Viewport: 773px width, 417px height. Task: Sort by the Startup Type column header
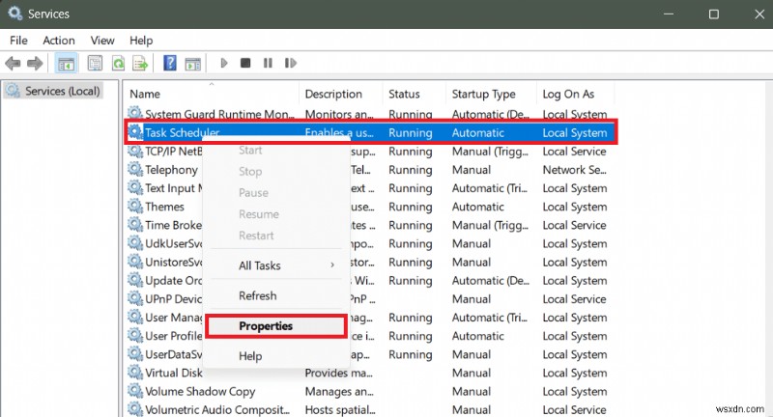(491, 94)
